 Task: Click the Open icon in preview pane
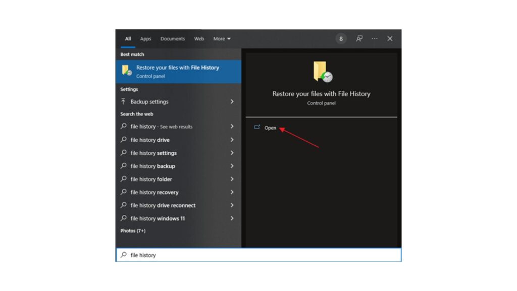pos(257,128)
